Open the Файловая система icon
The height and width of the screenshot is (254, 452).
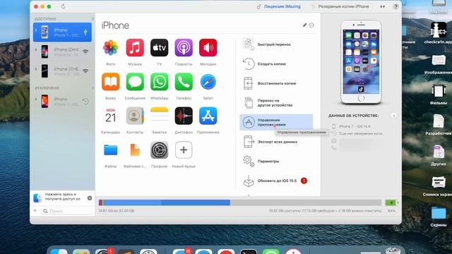tap(135, 150)
